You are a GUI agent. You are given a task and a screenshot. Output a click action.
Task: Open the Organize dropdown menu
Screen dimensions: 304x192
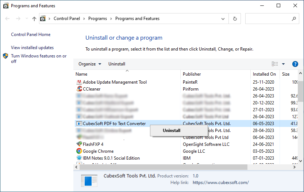(89, 64)
